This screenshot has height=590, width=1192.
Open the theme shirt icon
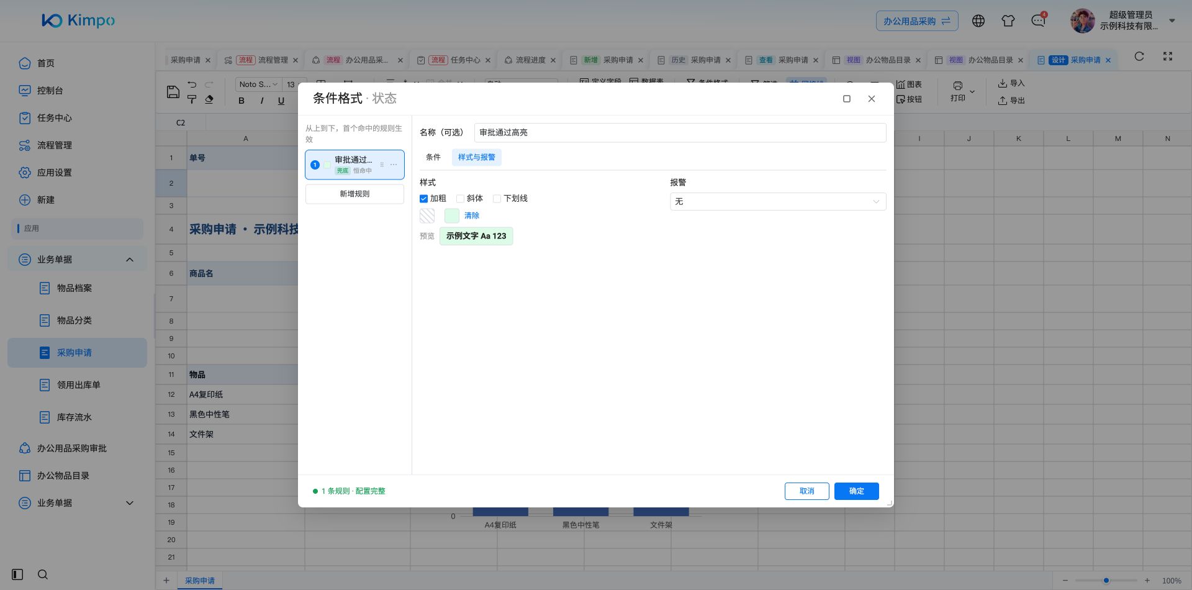pos(1008,21)
